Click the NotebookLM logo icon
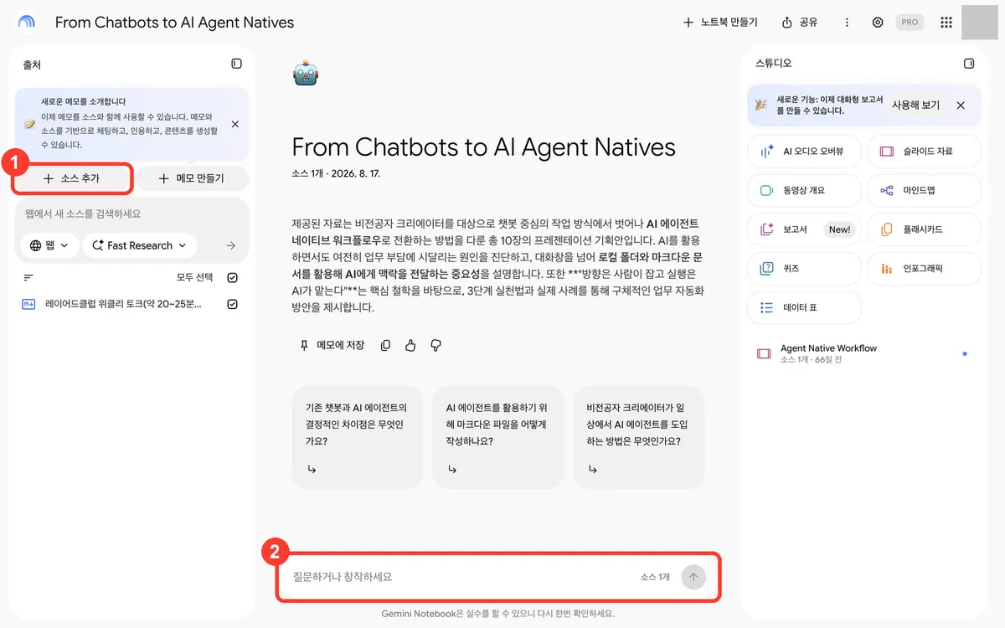 click(27, 23)
